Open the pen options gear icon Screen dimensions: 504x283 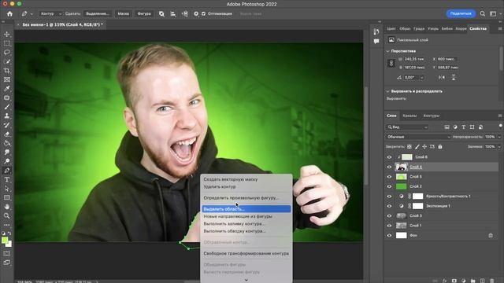click(x=196, y=14)
